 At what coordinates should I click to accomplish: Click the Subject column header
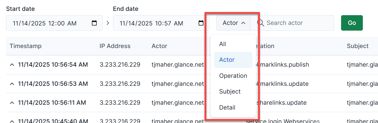[358, 46]
